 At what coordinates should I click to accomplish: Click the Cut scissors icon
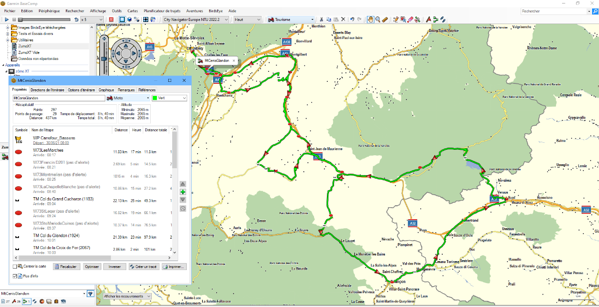pyautogui.click(x=321, y=19)
